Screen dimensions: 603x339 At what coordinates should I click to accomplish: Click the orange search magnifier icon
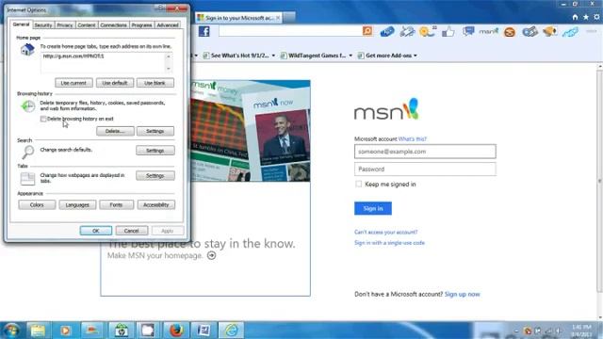(367, 31)
